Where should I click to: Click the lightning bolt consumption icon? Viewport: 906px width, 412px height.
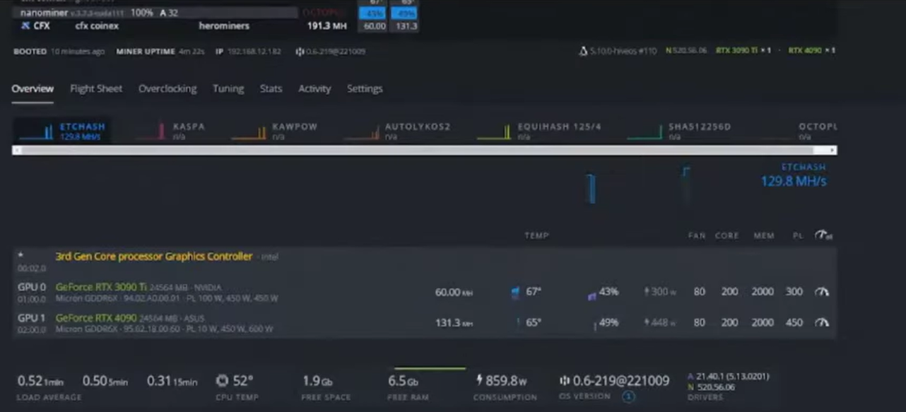click(480, 380)
